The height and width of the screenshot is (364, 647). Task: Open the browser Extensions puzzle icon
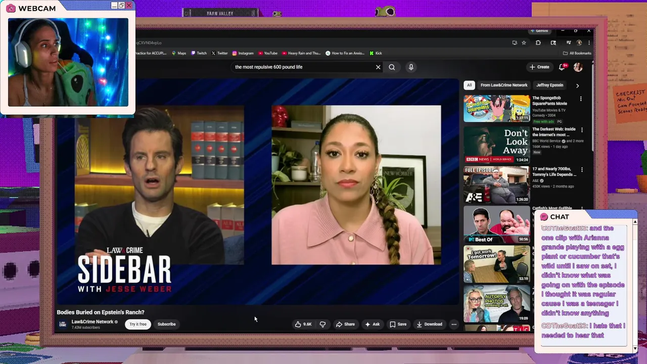point(538,43)
